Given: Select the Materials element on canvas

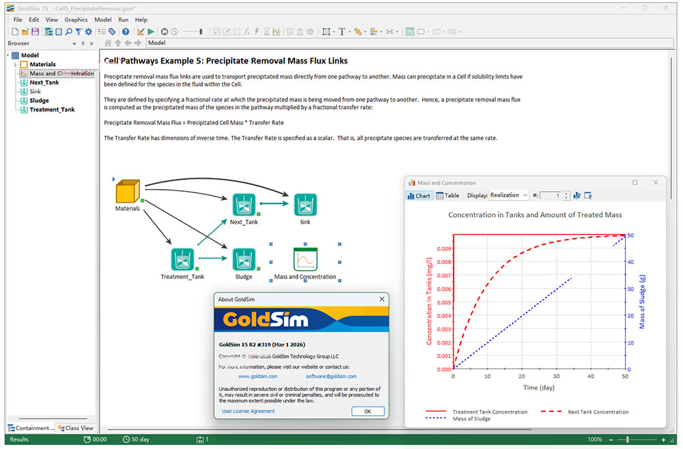Looking at the screenshot, I should (x=128, y=192).
